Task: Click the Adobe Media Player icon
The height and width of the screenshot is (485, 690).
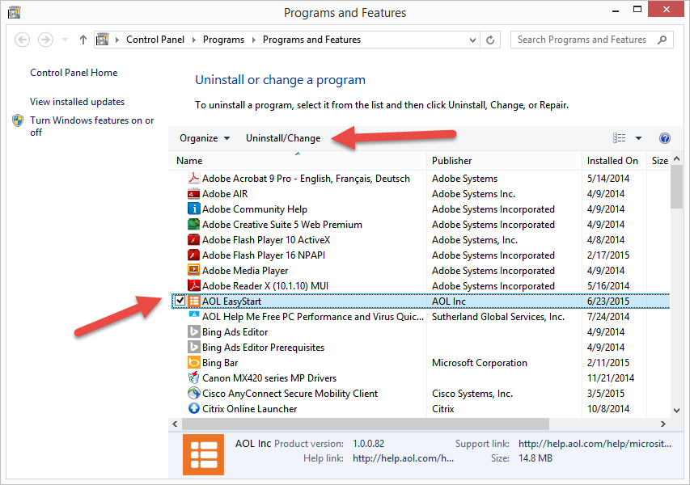Action: (x=193, y=271)
